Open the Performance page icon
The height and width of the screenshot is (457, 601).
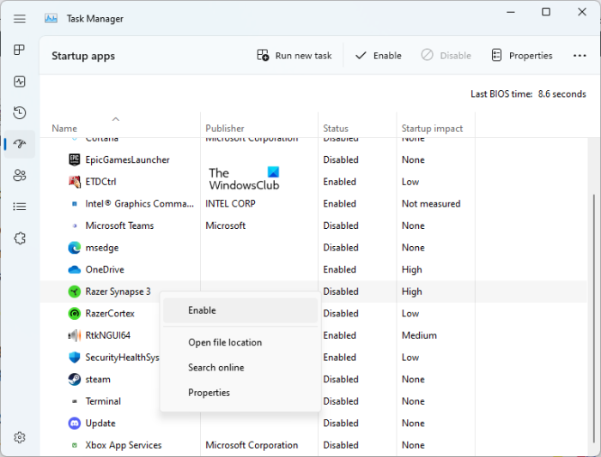point(20,81)
